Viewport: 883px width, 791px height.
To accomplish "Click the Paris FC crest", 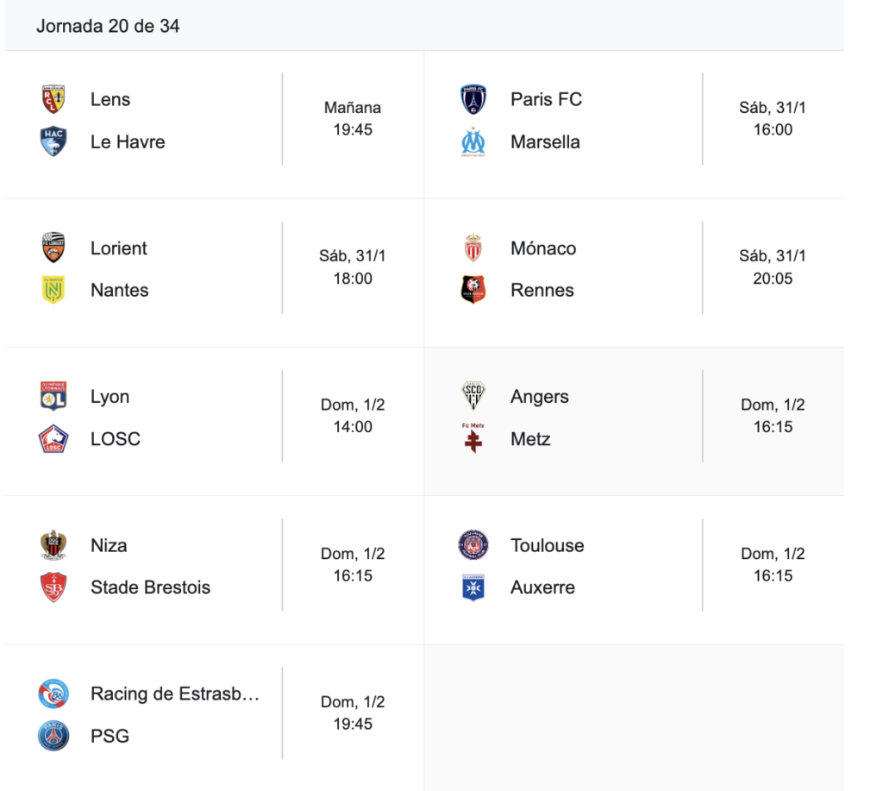I will [473, 99].
